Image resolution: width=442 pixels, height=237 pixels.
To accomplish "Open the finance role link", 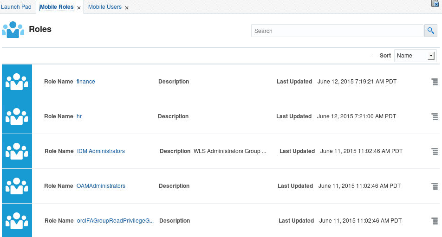I will [x=85, y=82].
